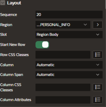The width and height of the screenshot is (106, 107).
Task: Click the Sequence label
Action: (x=8, y=15)
